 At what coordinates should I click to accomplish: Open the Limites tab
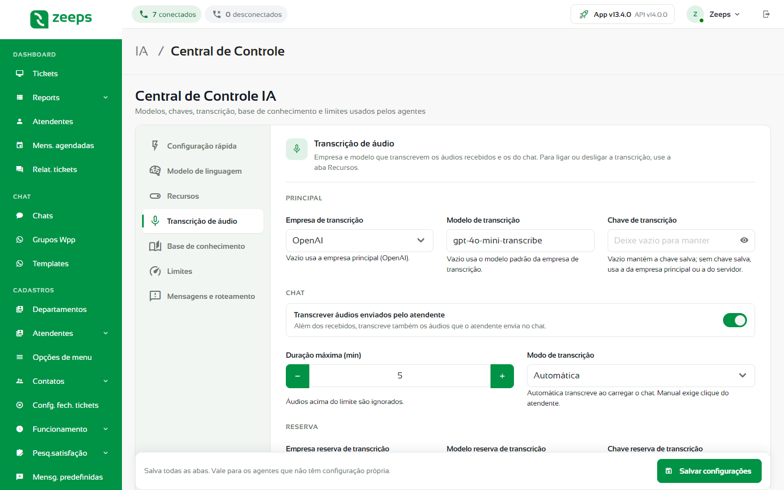(x=203, y=271)
